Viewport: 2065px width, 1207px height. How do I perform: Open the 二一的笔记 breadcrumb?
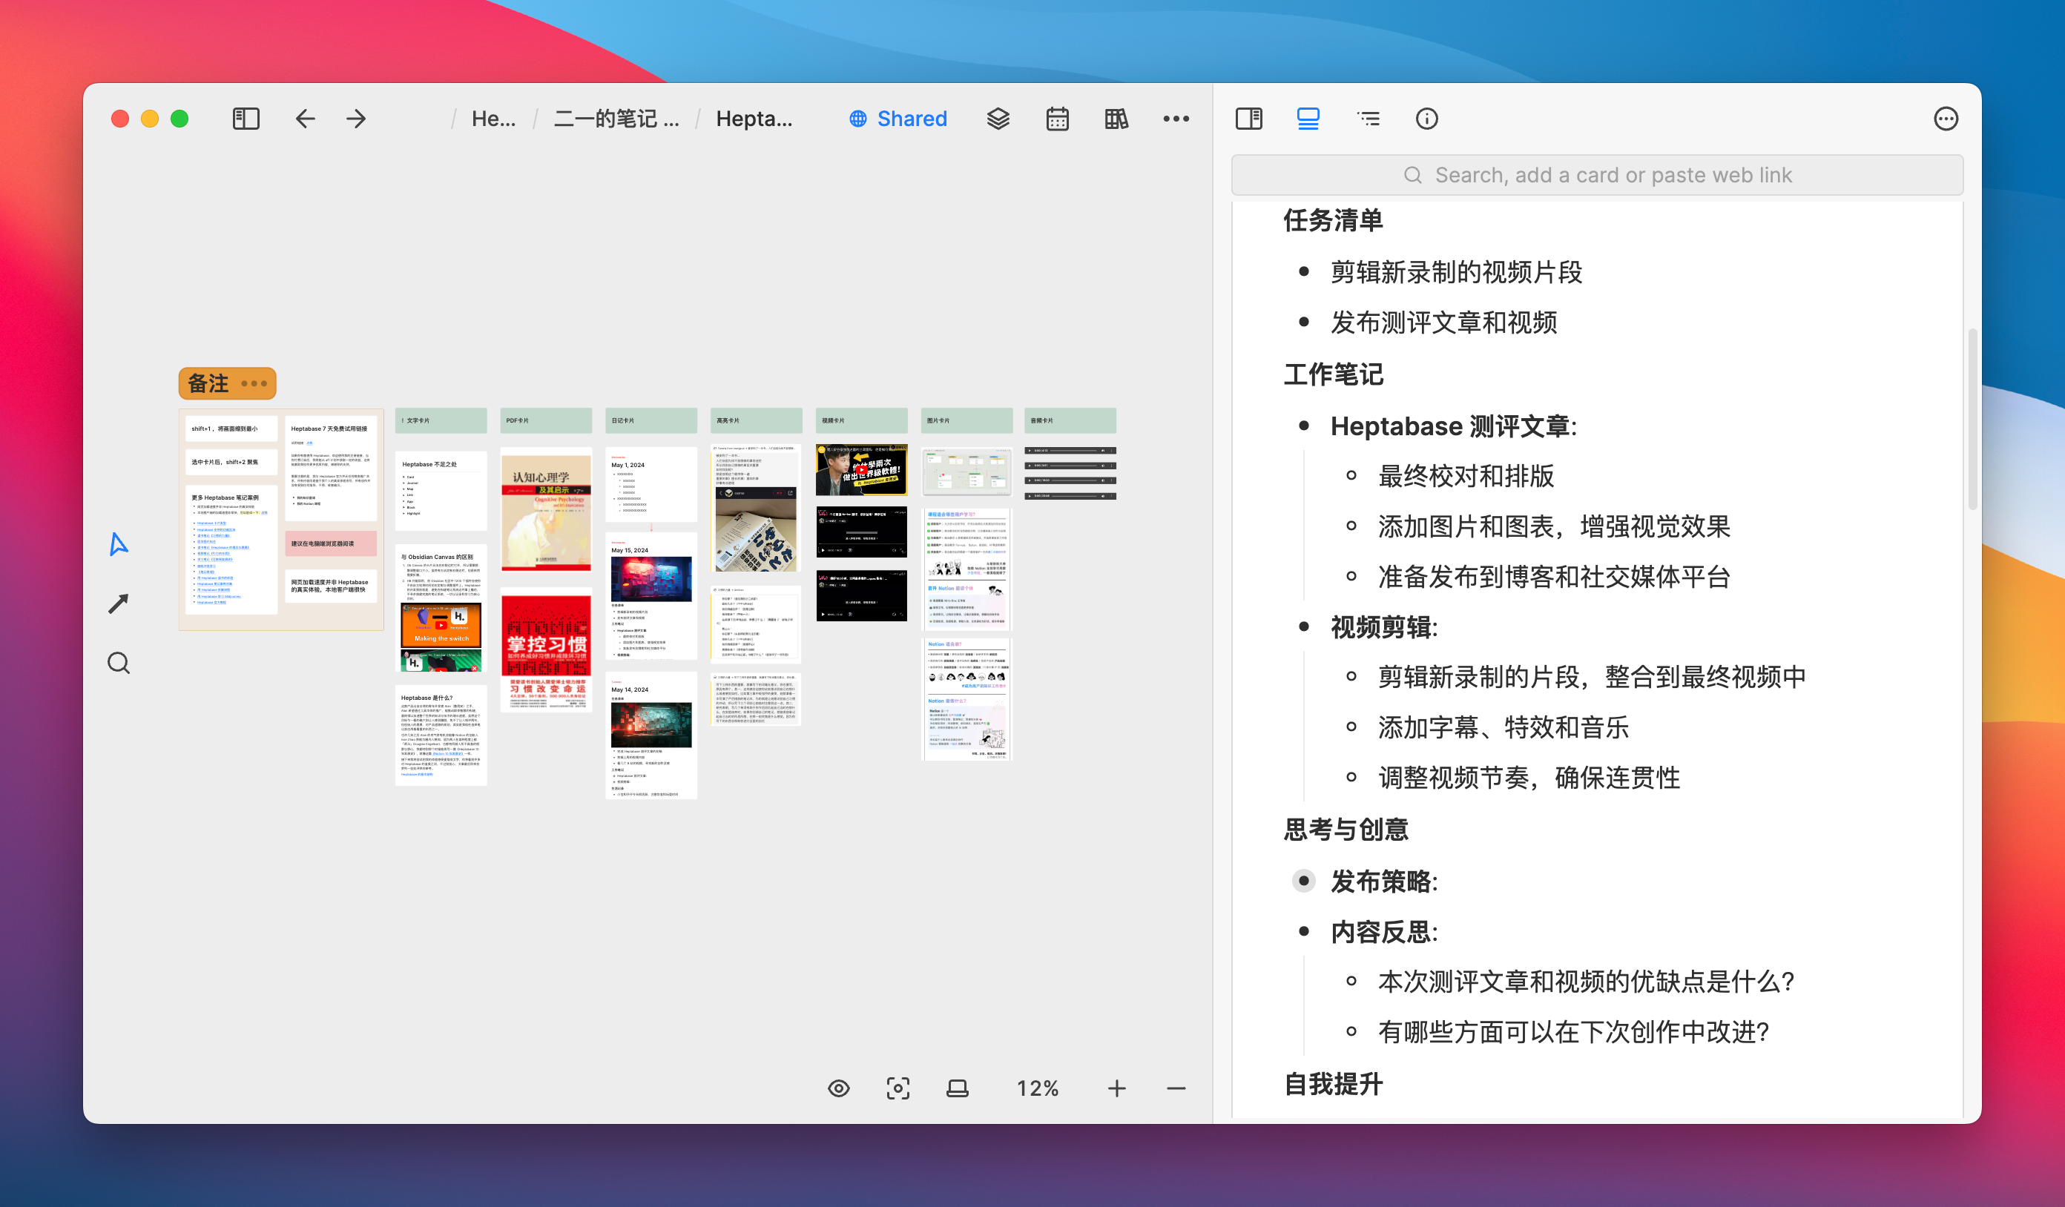(x=616, y=119)
